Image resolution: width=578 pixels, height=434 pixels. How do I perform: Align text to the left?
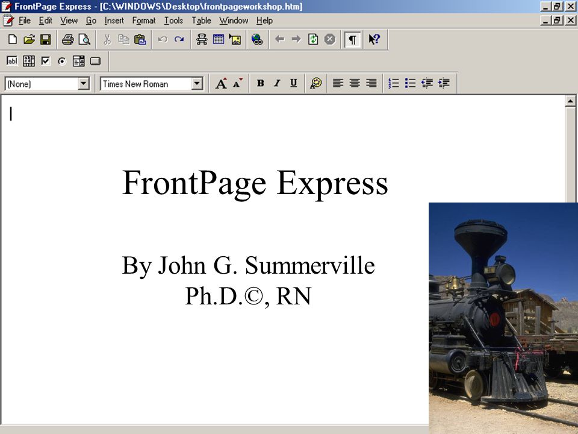pyautogui.click(x=338, y=83)
